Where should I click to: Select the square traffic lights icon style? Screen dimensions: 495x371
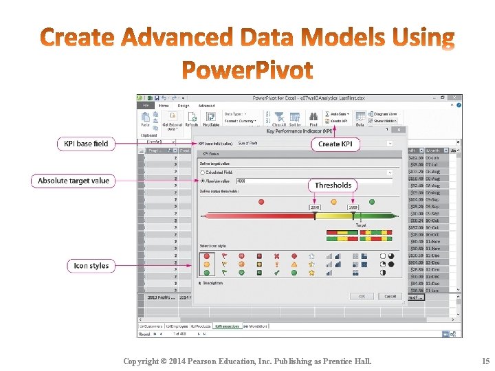(259, 265)
